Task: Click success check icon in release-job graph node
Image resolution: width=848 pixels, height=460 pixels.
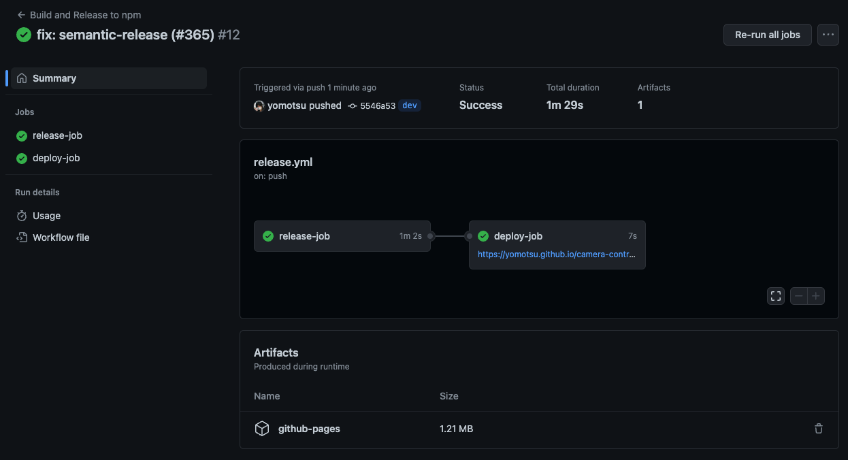Action: click(268, 236)
